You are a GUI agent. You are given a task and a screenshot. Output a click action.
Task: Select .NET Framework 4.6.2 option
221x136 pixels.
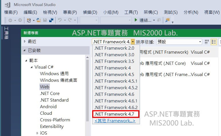click(116, 108)
